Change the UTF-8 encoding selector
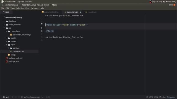 (x=151, y=97)
